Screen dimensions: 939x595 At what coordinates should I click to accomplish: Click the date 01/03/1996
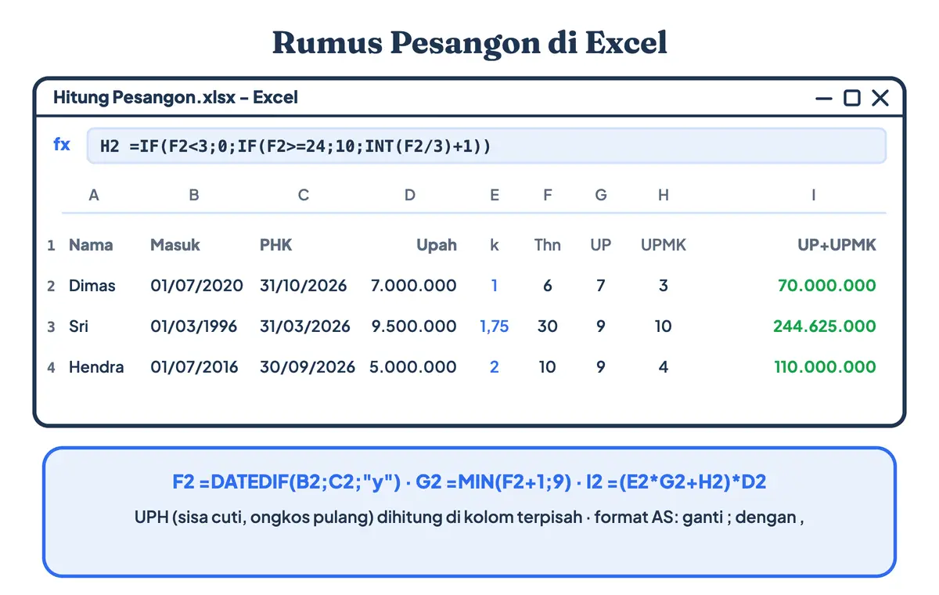(x=194, y=326)
